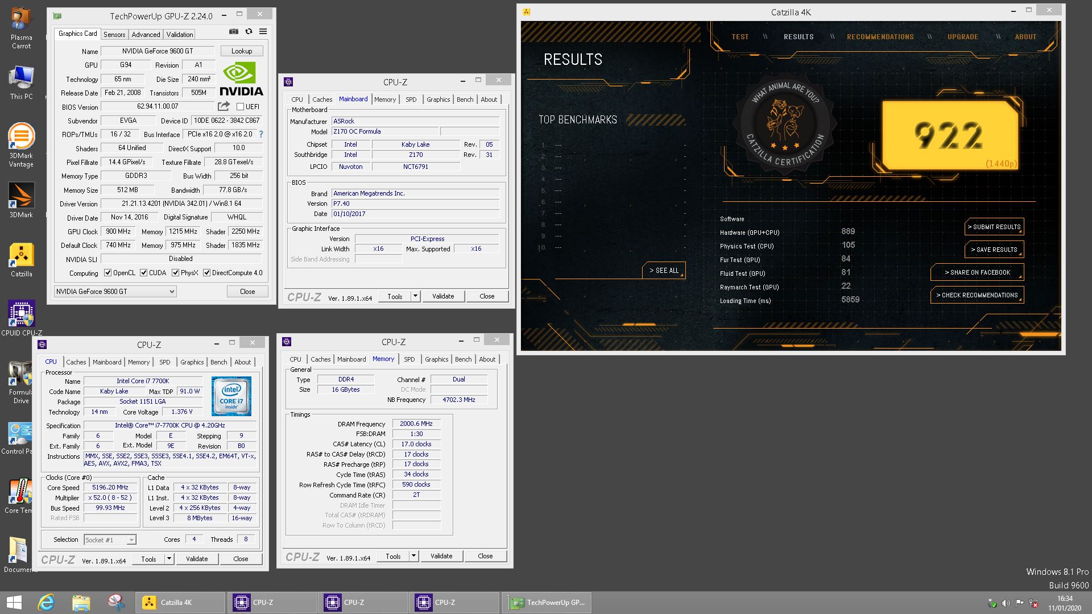This screenshot has height=614, width=1092.
Task: Open the RECOMMENDATIONS tab in Catzilla
Action: point(880,36)
